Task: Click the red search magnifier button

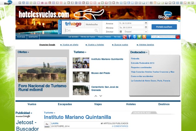Action: [x=178, y=37]
